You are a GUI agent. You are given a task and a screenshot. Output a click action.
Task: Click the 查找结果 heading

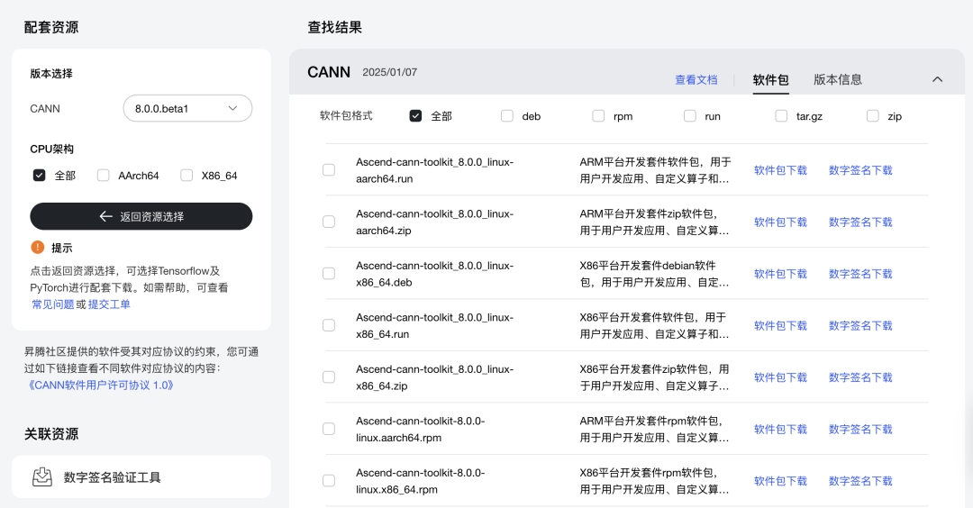[334, 27]
